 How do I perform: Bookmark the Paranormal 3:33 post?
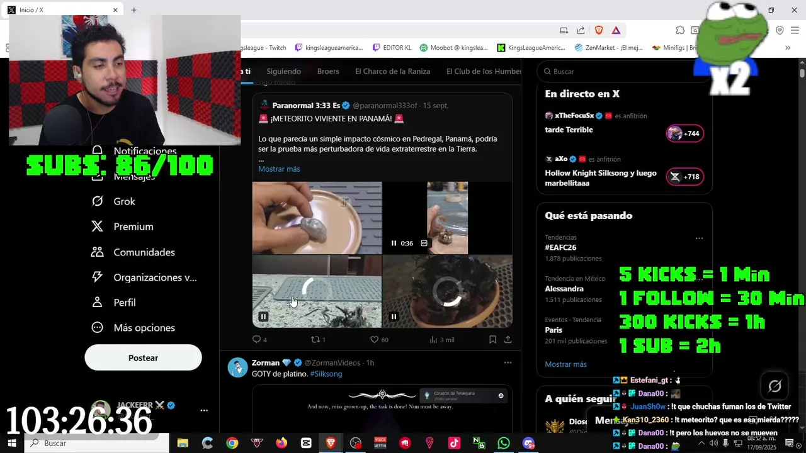[492, 340]
